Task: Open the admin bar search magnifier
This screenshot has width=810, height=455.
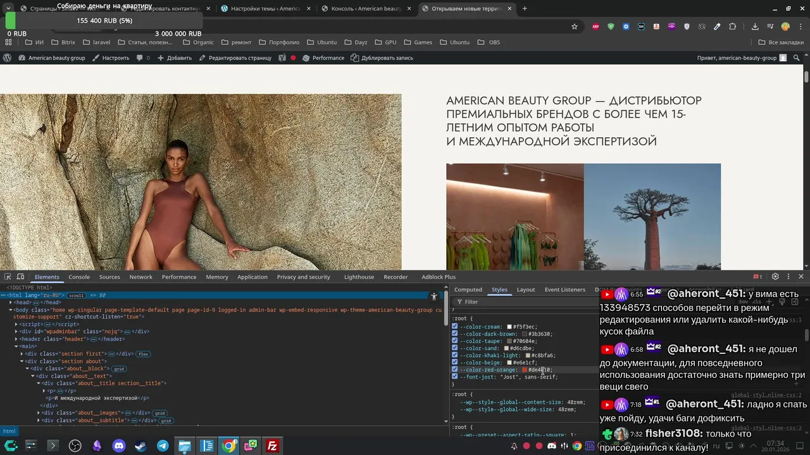Action: point(797,58)
